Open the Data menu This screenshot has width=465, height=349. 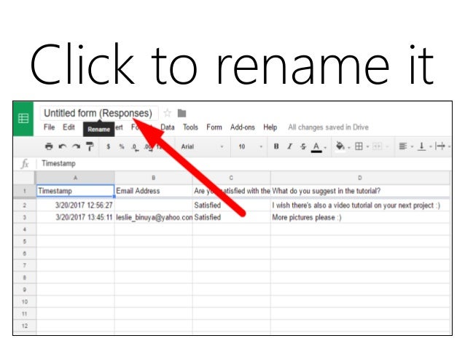coord(167,128)
